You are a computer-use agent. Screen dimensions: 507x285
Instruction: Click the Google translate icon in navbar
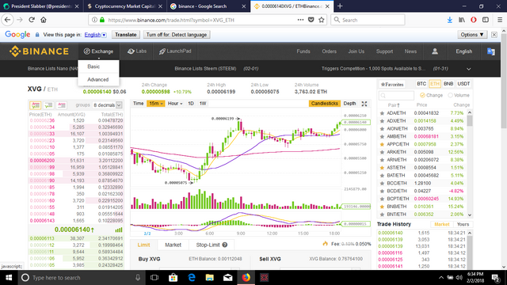point(491,51)
